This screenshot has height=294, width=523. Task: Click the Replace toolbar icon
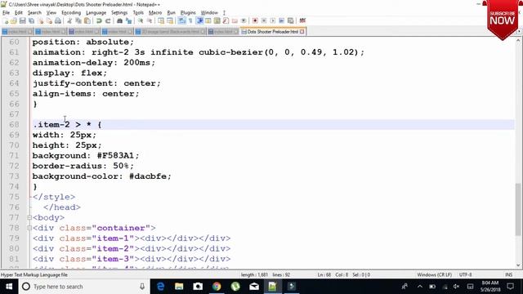click(128, 21)
